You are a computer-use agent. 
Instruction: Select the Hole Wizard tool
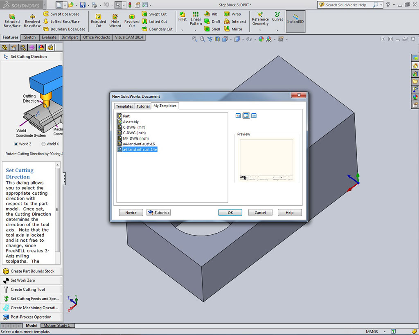[x=115, y=17]
